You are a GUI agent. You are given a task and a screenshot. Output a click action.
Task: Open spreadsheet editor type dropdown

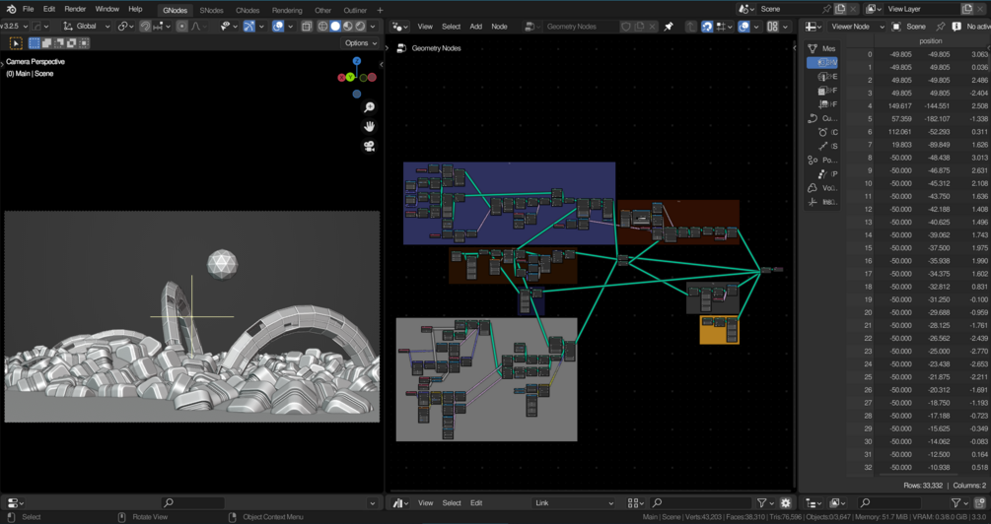814,27
